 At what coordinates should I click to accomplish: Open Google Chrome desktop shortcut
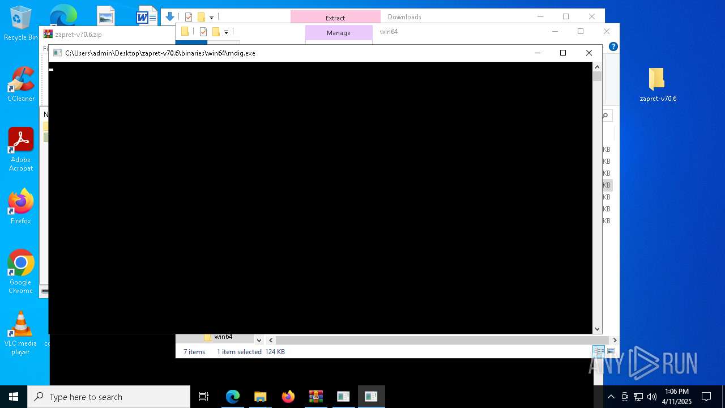click(x=20, y=272)
